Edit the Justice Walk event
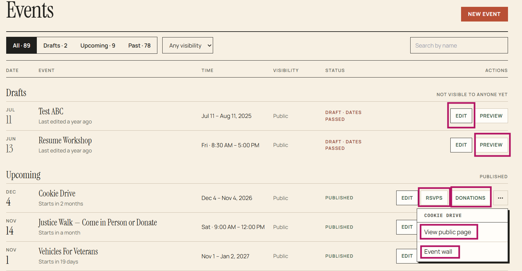522x271 pixels. [x=407, y=227]
